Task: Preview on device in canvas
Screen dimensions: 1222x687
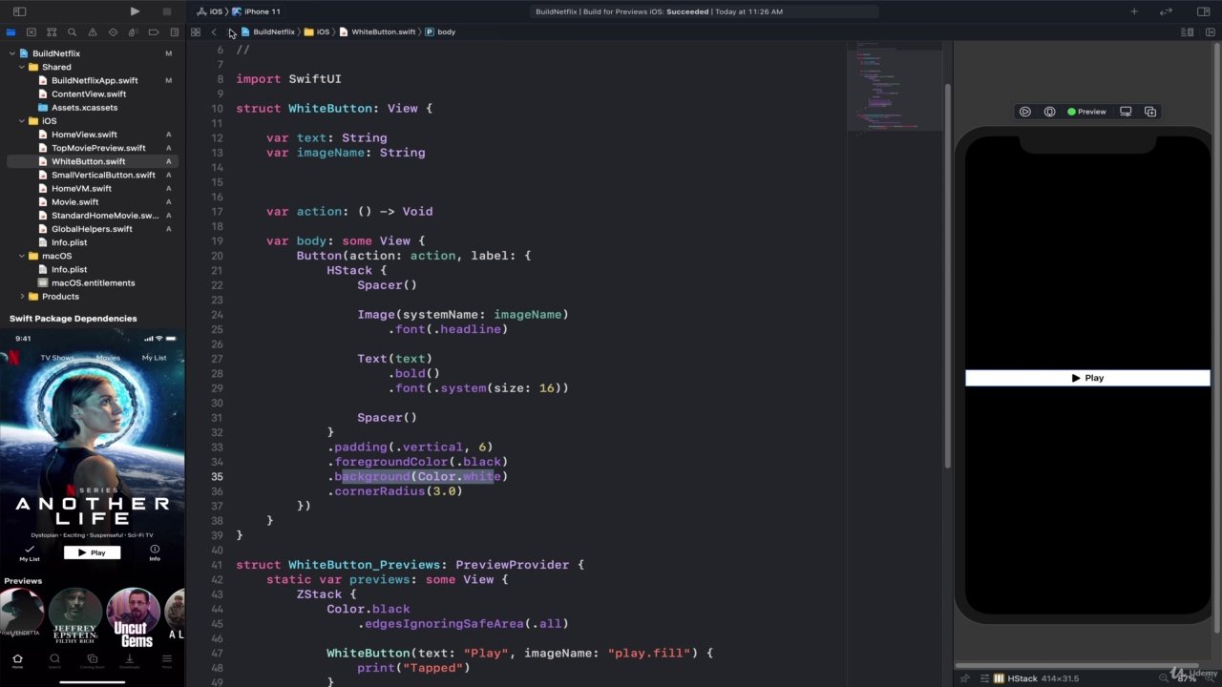Action: coord(1049,112)
